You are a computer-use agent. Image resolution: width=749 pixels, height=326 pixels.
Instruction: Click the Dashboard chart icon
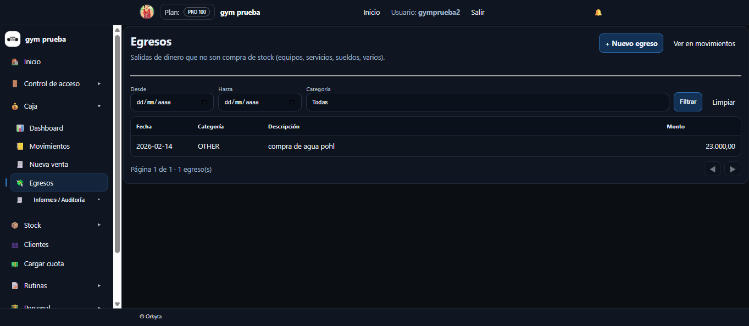20,128
